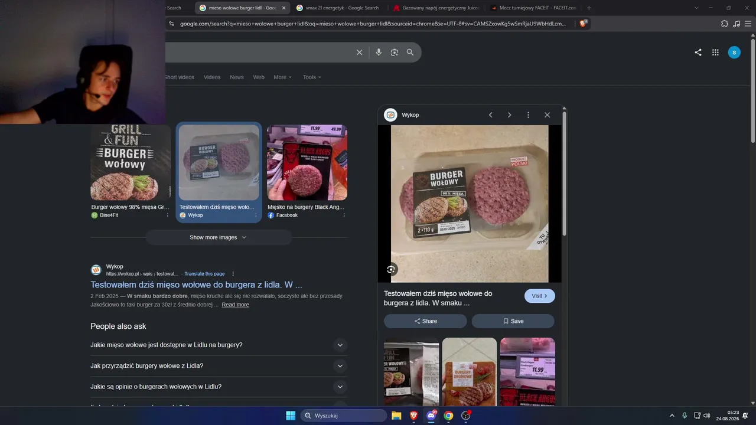Image resolution: width=756 pixels, height=425 pixels.
Task: Open more options for the Dine4Fit image result
Action: [167, 215]
